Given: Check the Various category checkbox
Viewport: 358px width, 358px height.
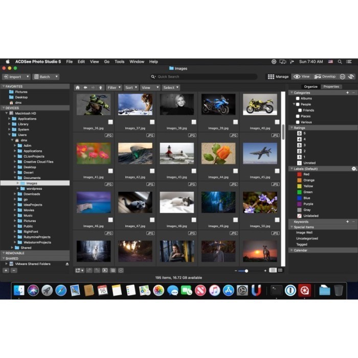Looking at the screenshot, I should pyautogui.click(x=298, y=122).
